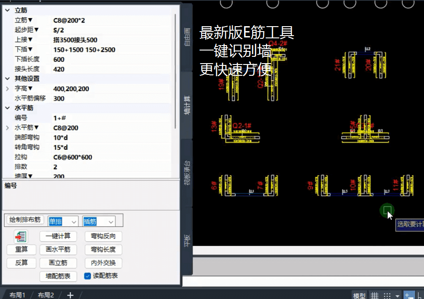The width and height of the screenshot is (424, 299).
Task: Click the 墙配筋表 button
Action: (x=58, y=276)
